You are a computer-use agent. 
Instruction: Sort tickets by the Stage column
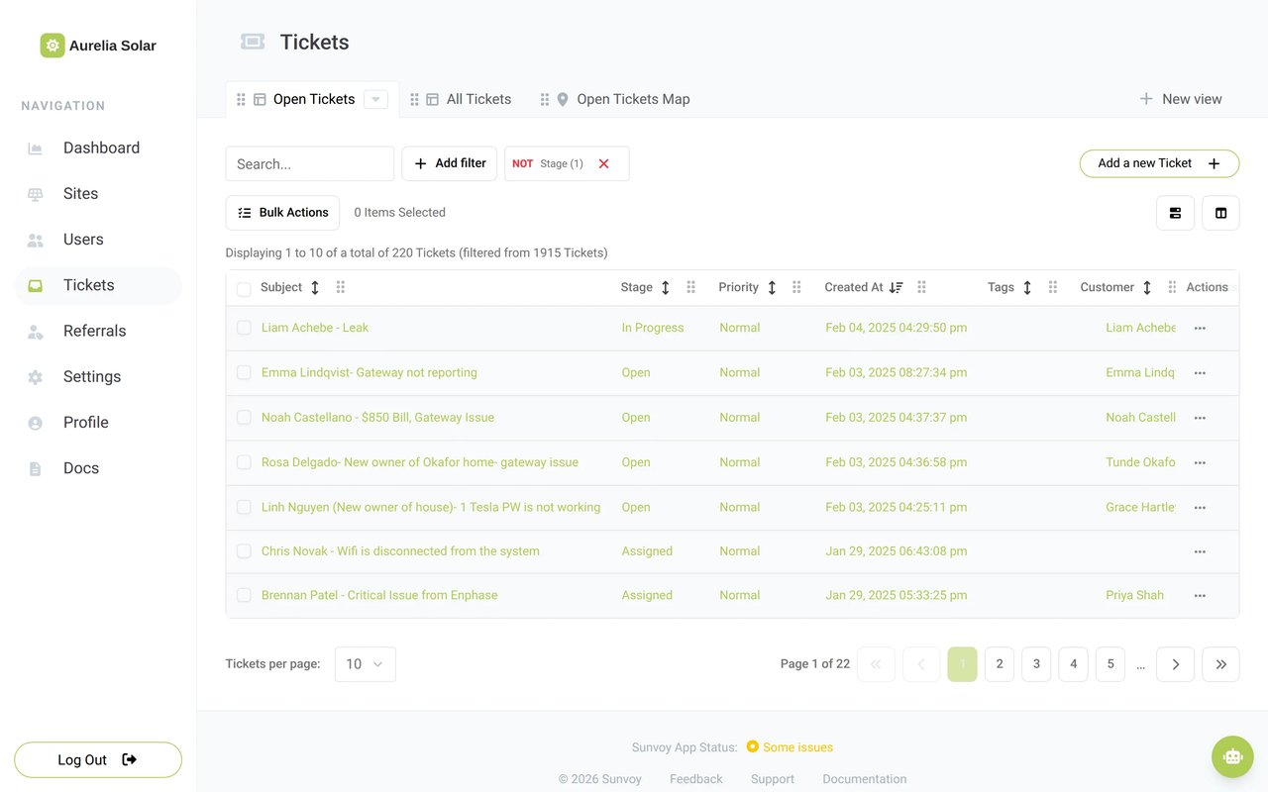(x=666, y=287)
